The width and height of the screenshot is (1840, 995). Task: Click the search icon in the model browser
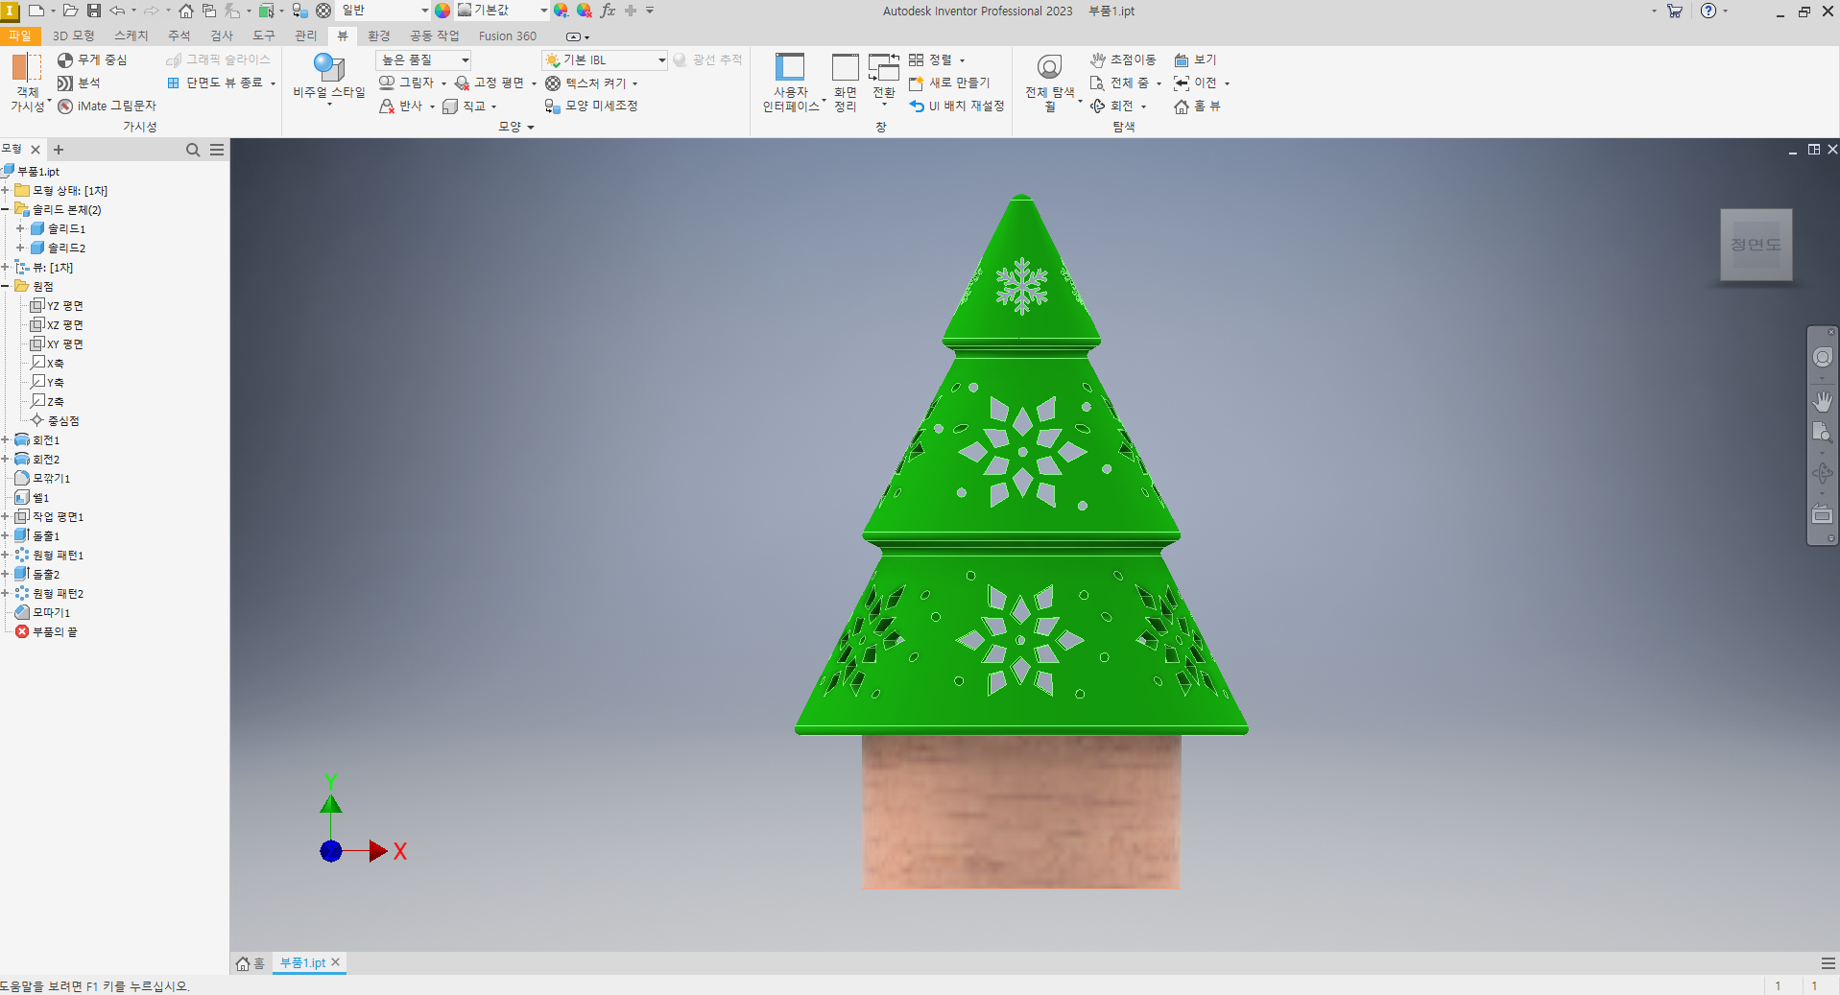[x=193, y=150]
